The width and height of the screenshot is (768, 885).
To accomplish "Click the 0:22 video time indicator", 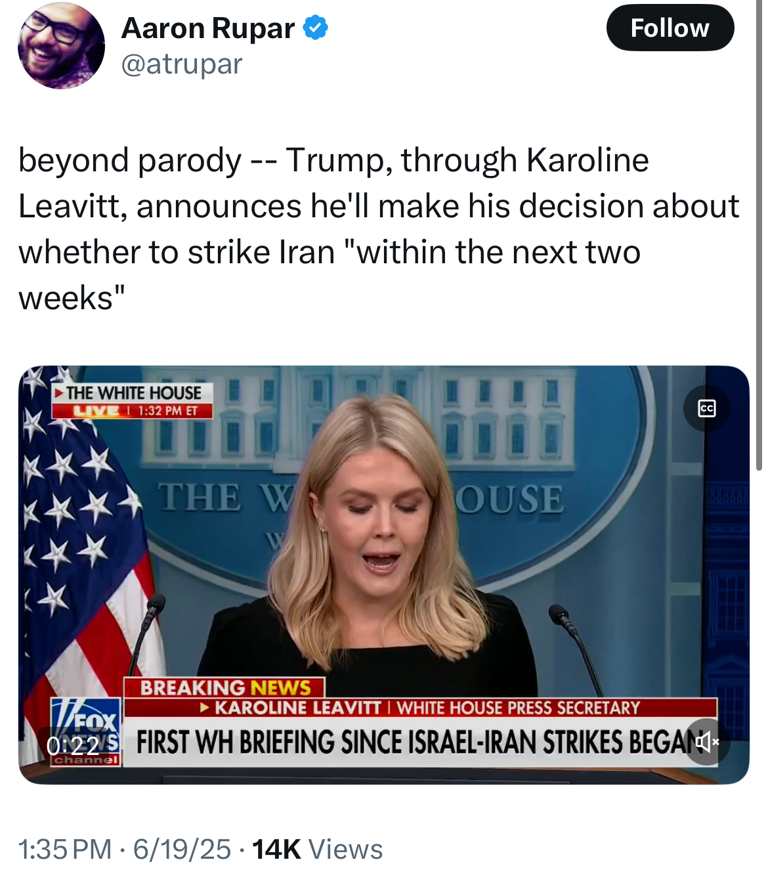I will click(x=72, y=745).
